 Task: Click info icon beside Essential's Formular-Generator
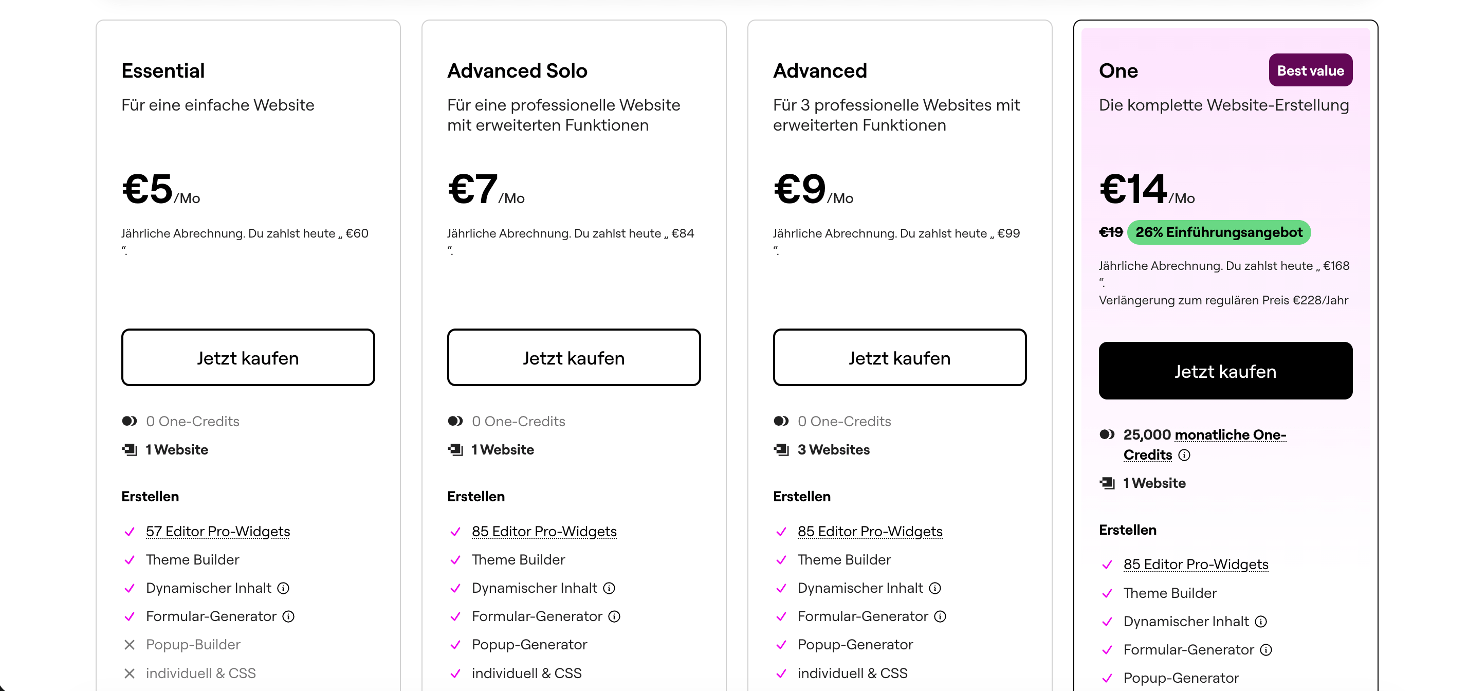click(288, 616)
